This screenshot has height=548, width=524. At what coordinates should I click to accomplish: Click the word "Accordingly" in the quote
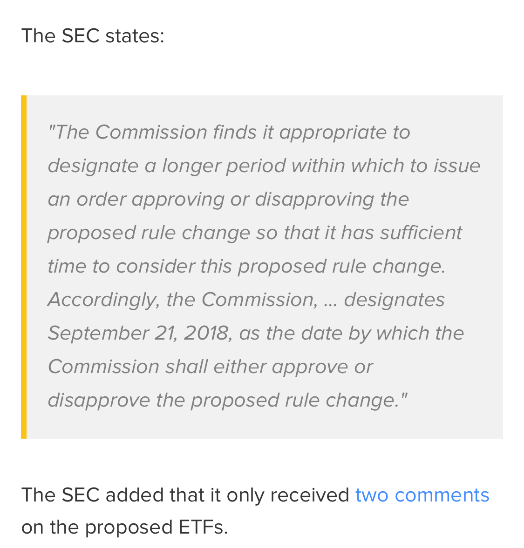coord(102,300)
